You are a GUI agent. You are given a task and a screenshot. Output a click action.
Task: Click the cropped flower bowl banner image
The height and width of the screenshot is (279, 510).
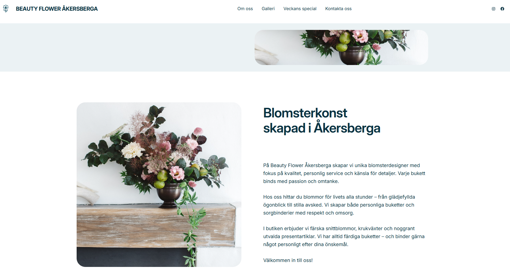click(x=341, y=47)
